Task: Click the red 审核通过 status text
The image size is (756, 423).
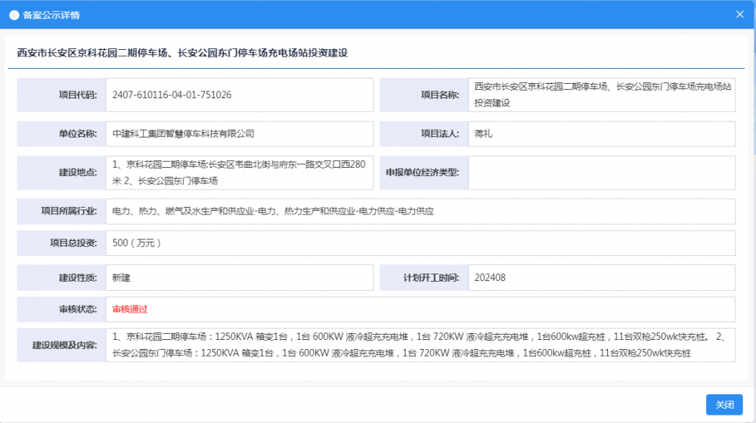Action: point(130,309)
